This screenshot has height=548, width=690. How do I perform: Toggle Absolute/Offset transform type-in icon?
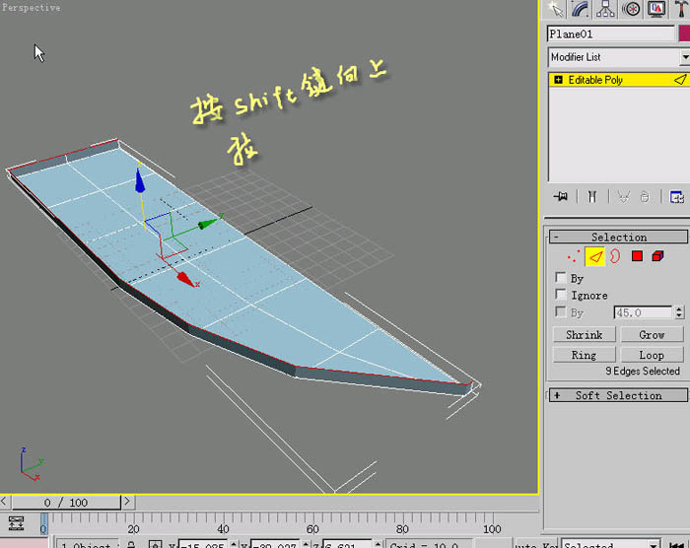156,544
